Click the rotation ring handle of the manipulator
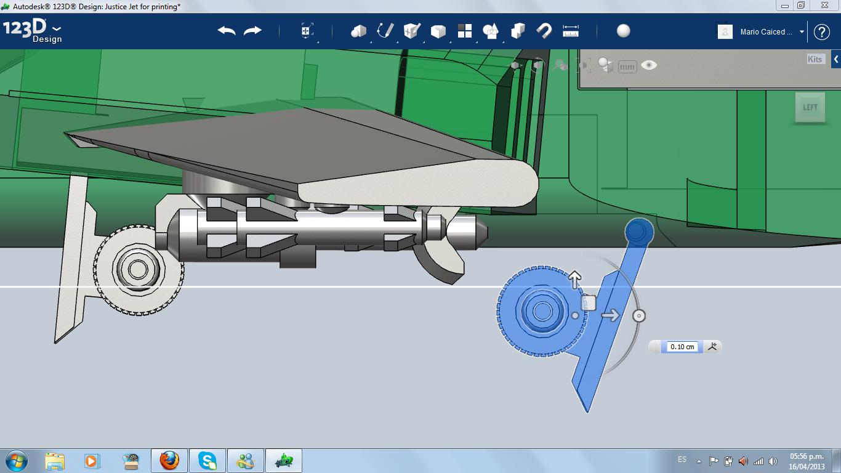Image resolution: width=841 pixels, height=473 pixels. pos(639,316)
